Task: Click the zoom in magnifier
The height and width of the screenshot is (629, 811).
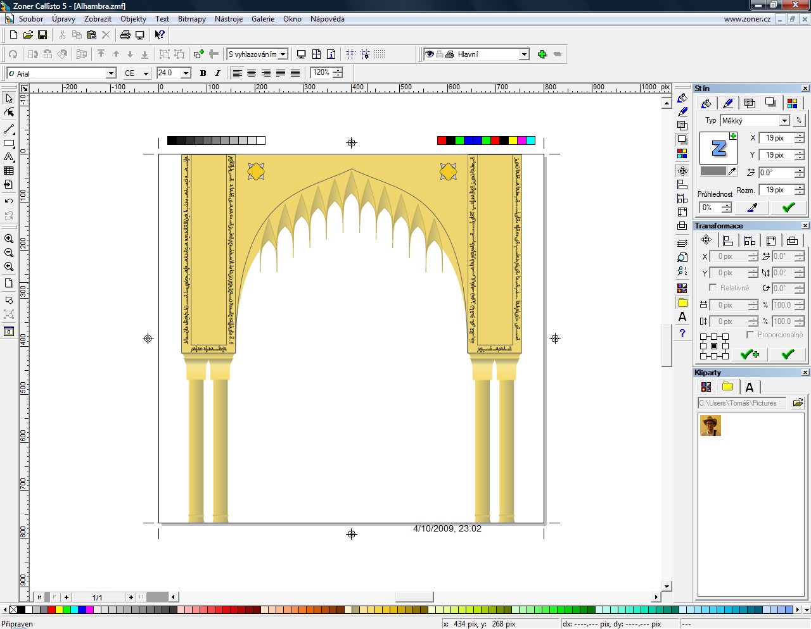Action: (x=9, y=239)
